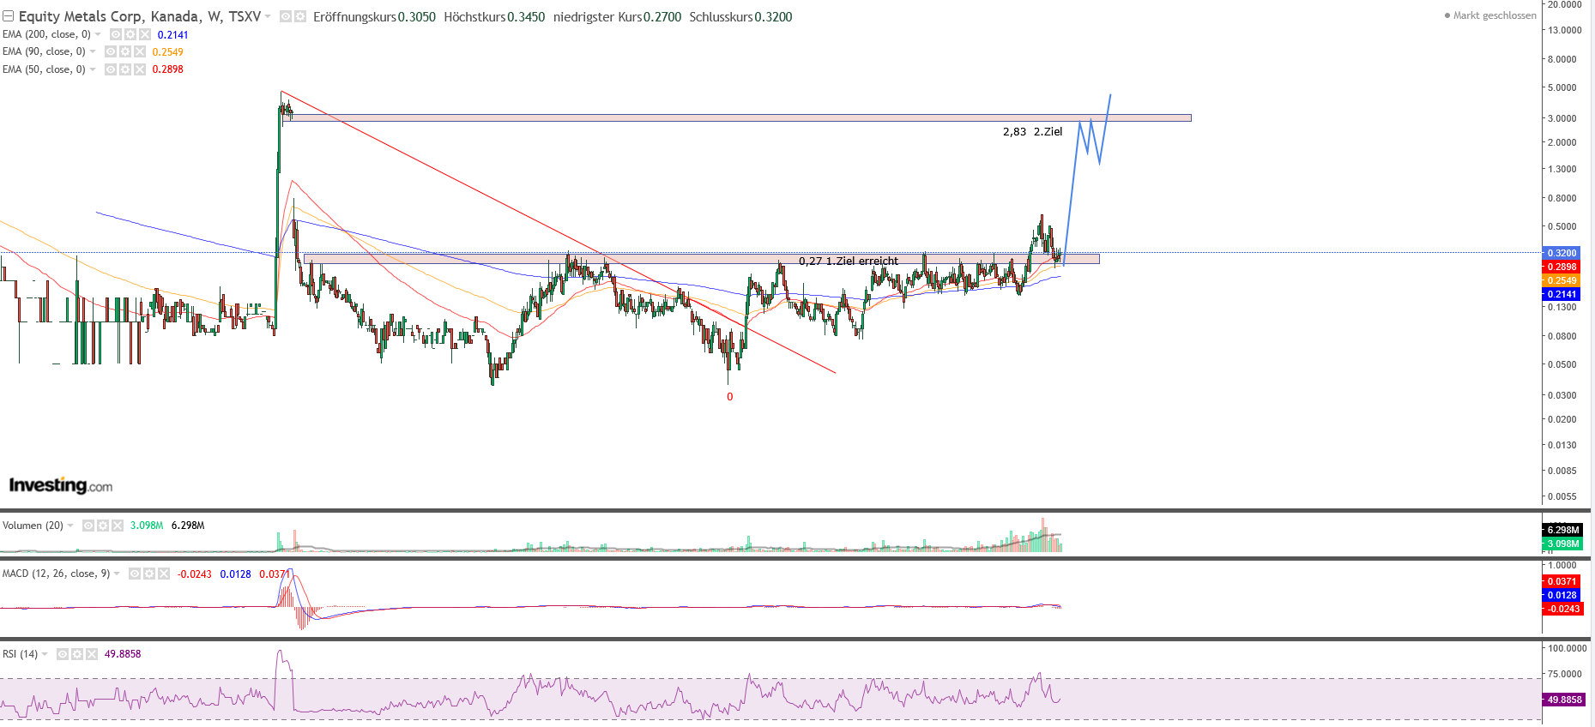Open RSI settings gear icon

pos(77,654)
